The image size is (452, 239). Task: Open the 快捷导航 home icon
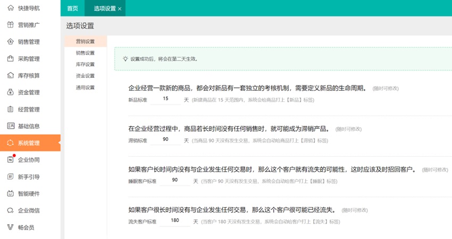tap(11, 8)
